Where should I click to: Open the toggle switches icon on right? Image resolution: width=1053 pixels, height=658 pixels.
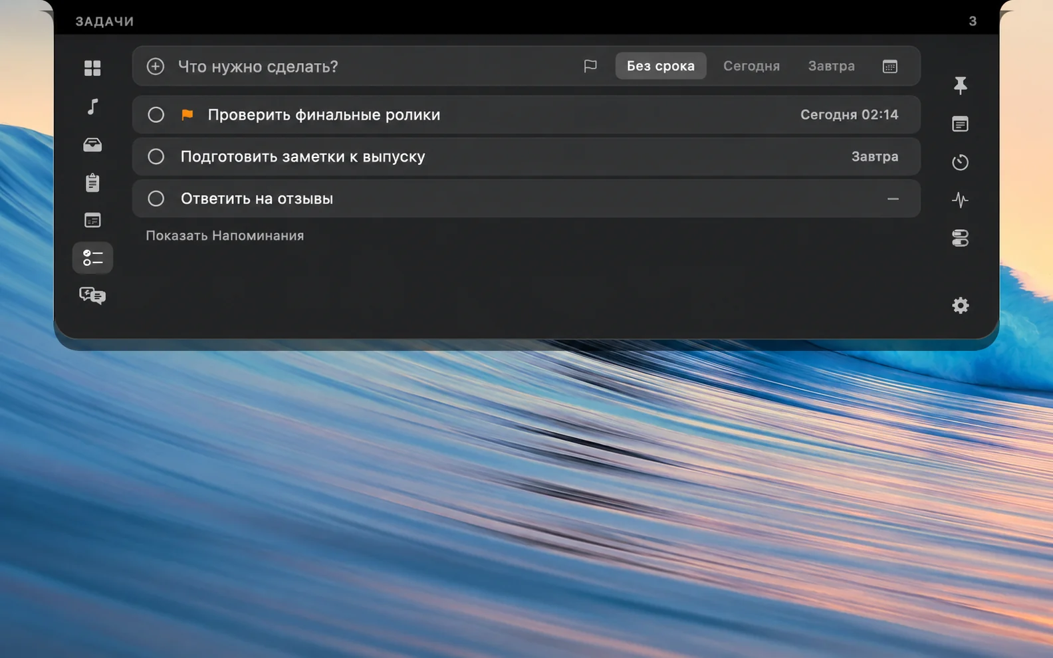(960, 238)
